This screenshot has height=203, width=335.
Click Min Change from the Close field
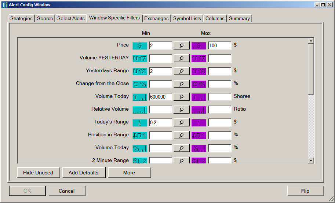point(160,84)
